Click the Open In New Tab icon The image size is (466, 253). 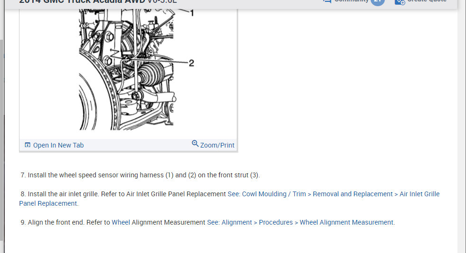tap(28, 145)
